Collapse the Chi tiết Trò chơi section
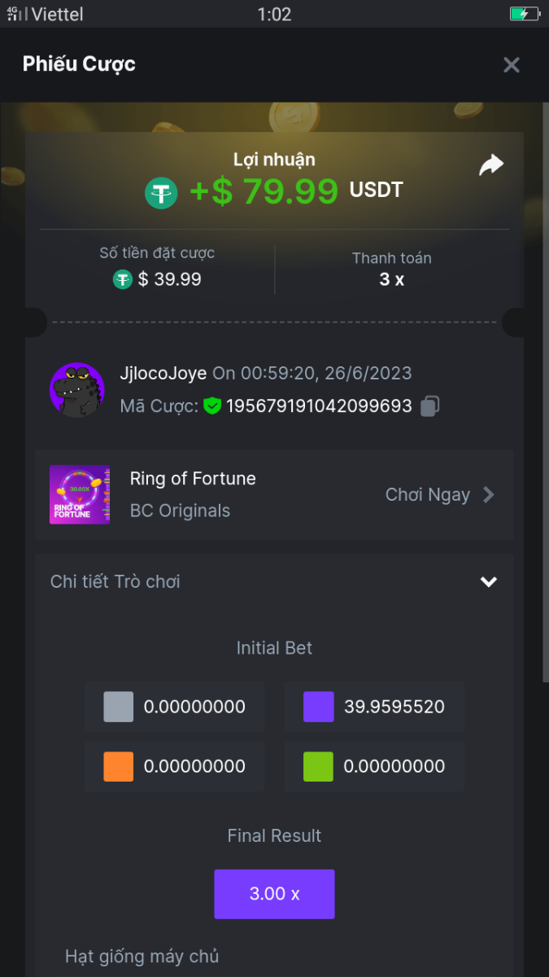This screenshot has height=977, width=549. coord(488,581)
